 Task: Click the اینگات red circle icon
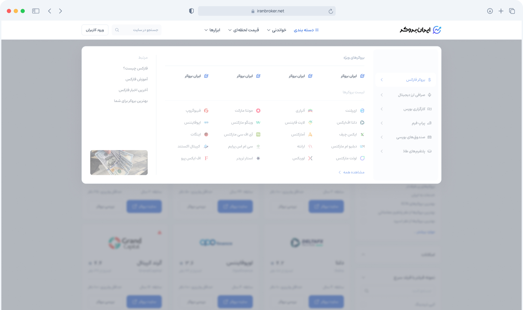click(x=206, y=134)
